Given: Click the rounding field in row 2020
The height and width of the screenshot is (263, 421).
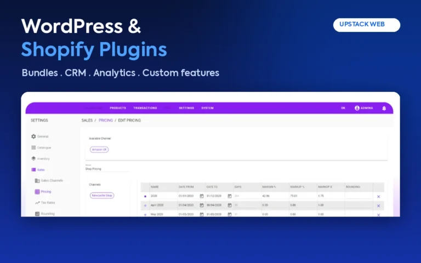Looking at the screenshot, I should 359,196.
